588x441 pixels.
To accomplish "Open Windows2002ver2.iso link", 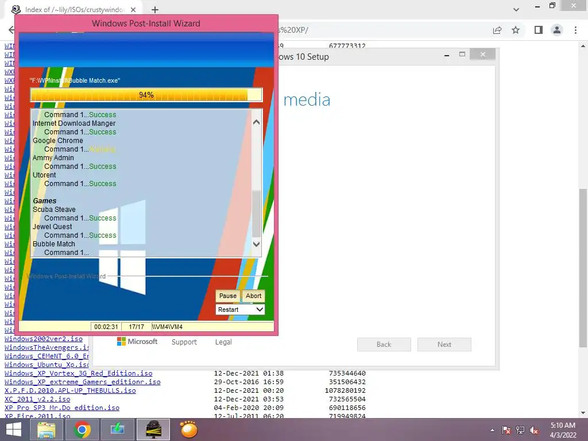I will (x=44, y=339).
